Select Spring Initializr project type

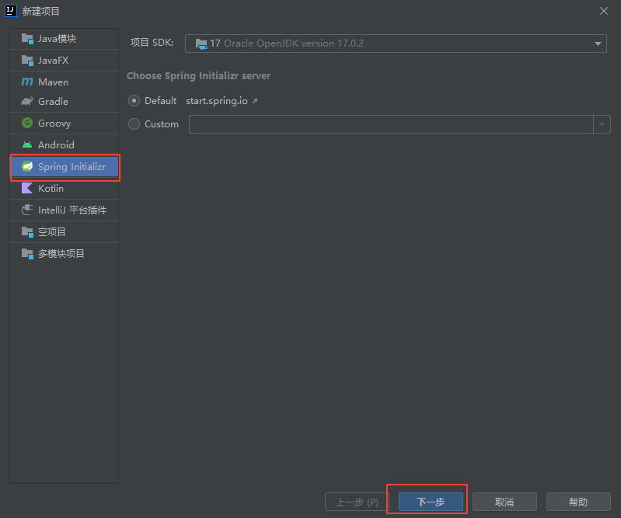[x=65, y=167]
